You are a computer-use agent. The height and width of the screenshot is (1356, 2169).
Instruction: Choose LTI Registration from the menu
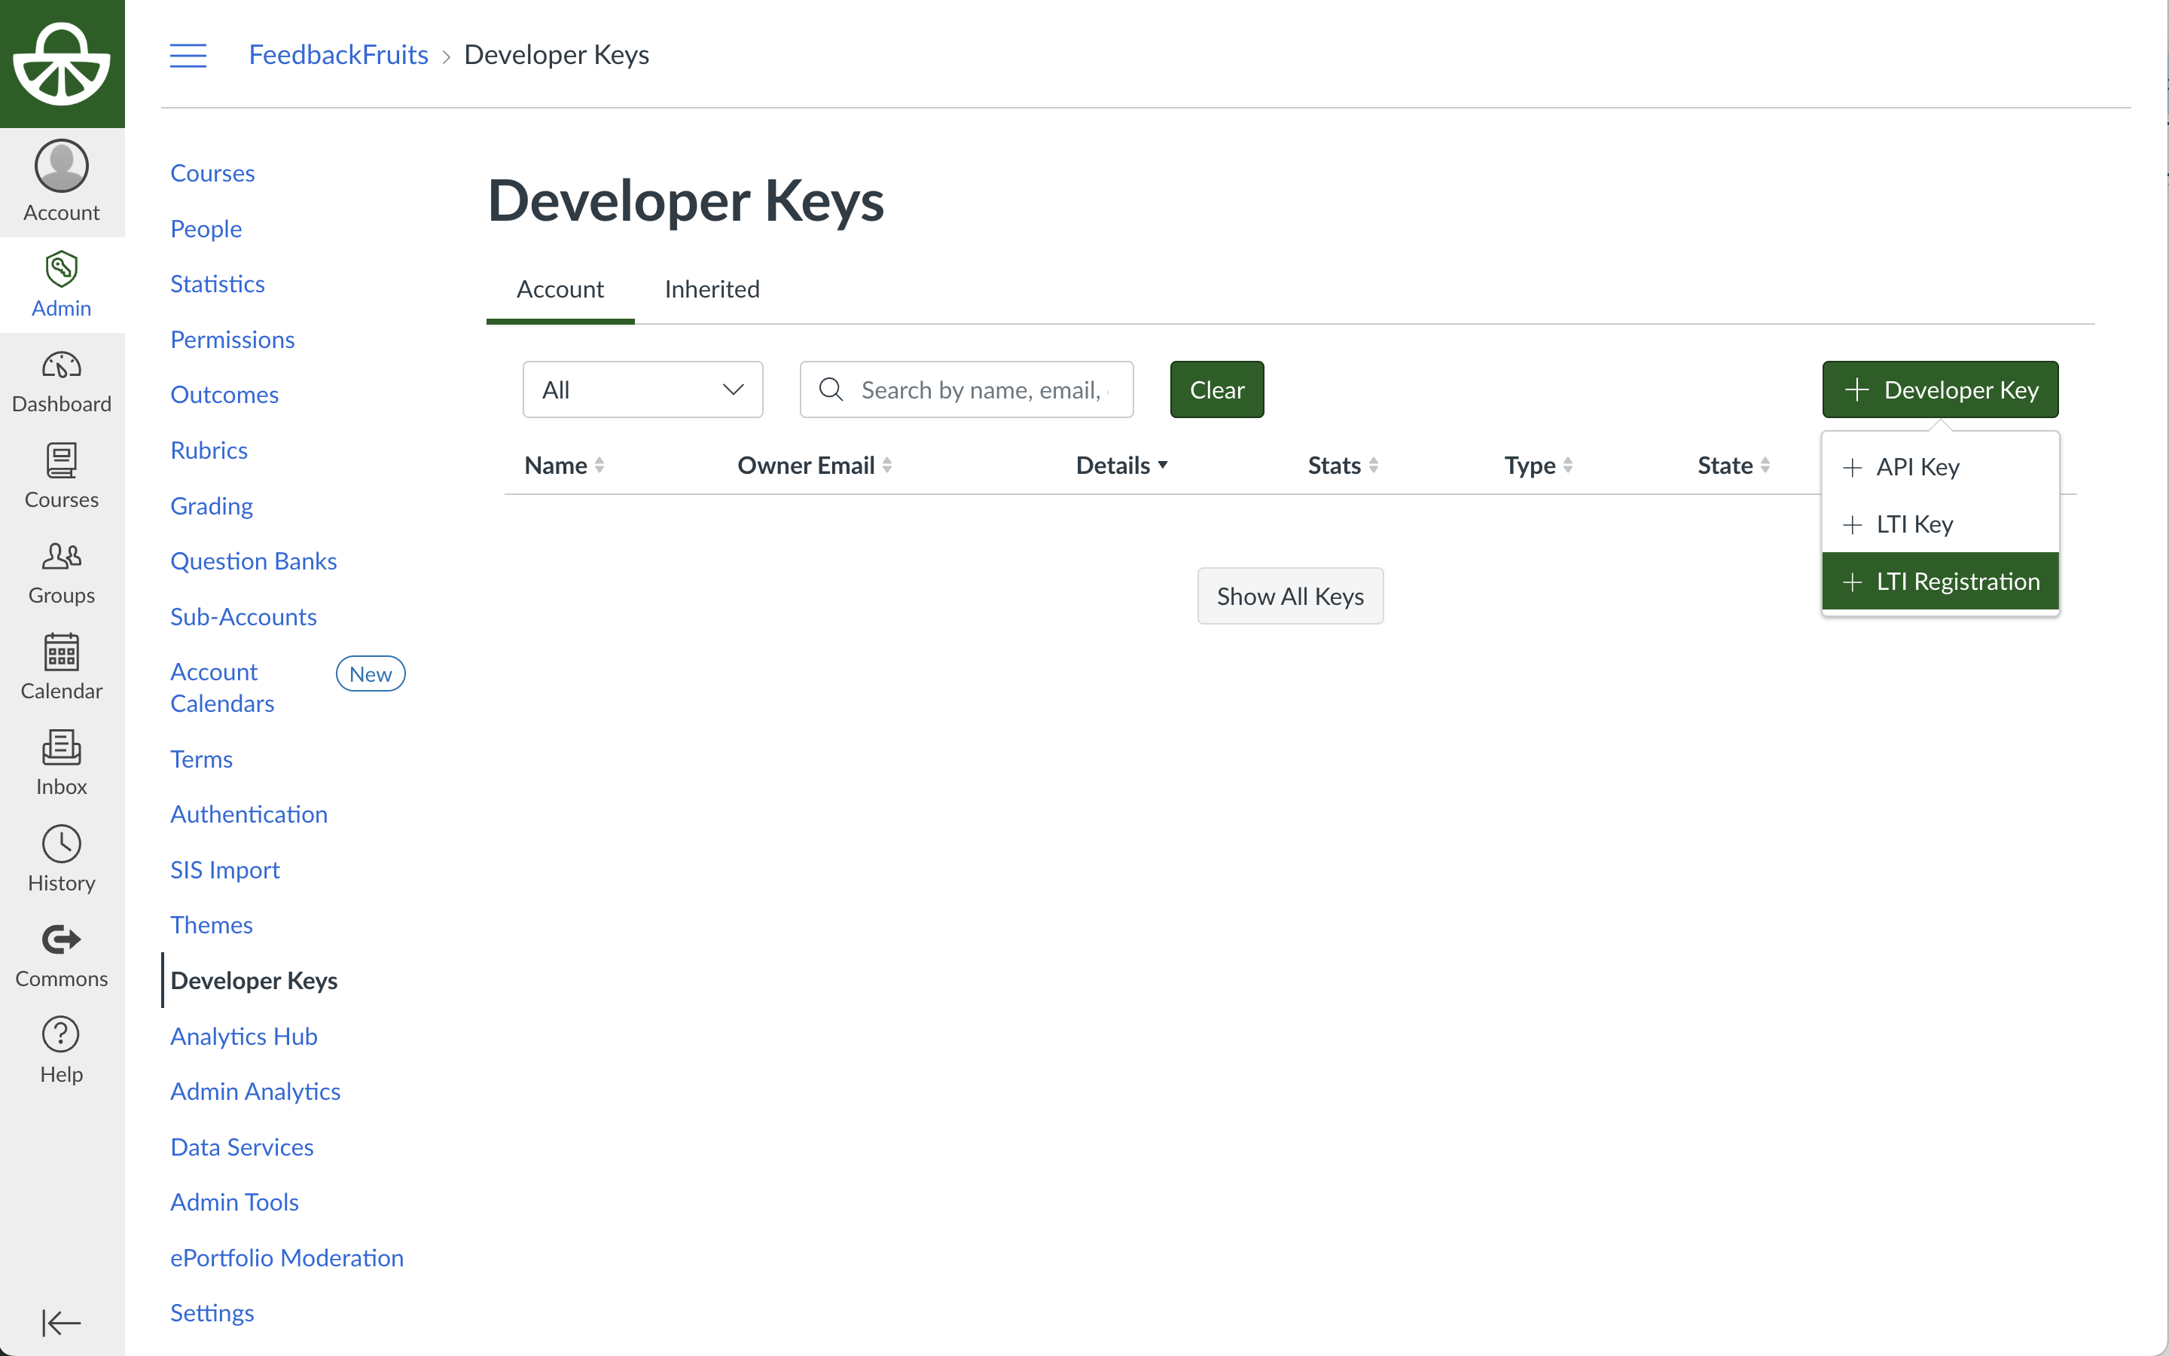[x=1939, y=581]
